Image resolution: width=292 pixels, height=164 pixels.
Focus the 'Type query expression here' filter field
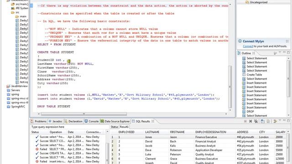69,127
